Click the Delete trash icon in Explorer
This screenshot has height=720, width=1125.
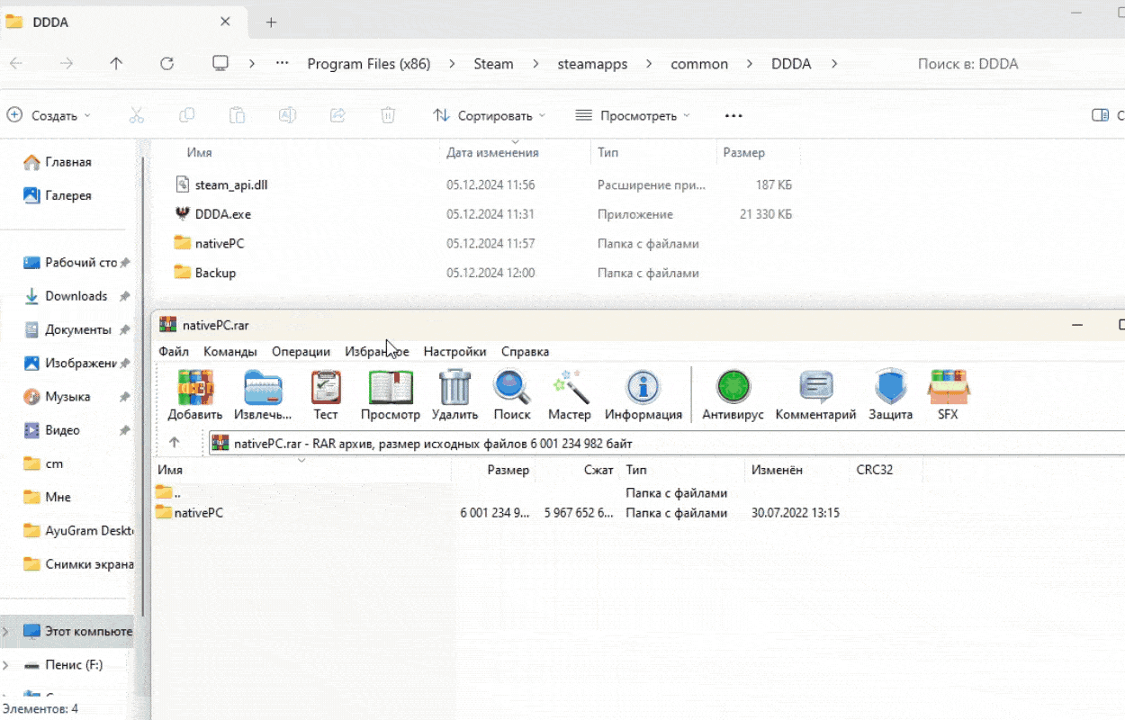point(388,115)
